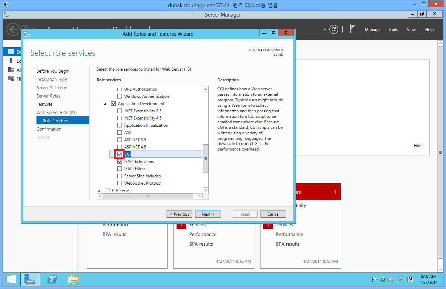Click the input mode A indicator in the tray
Screen dimensions: 446x289
pos(400,279)
